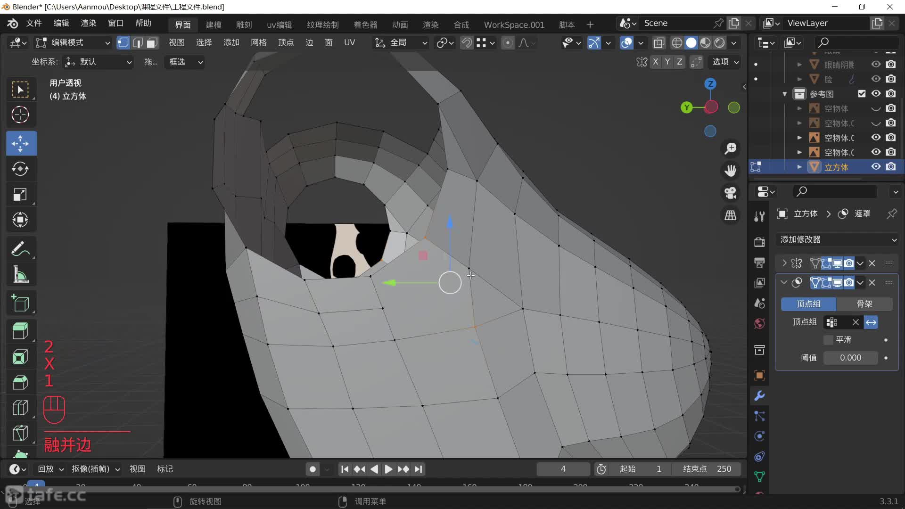Select the Rotate tool
The height and width of the screenshot is (509, 905).
(20, 169)
